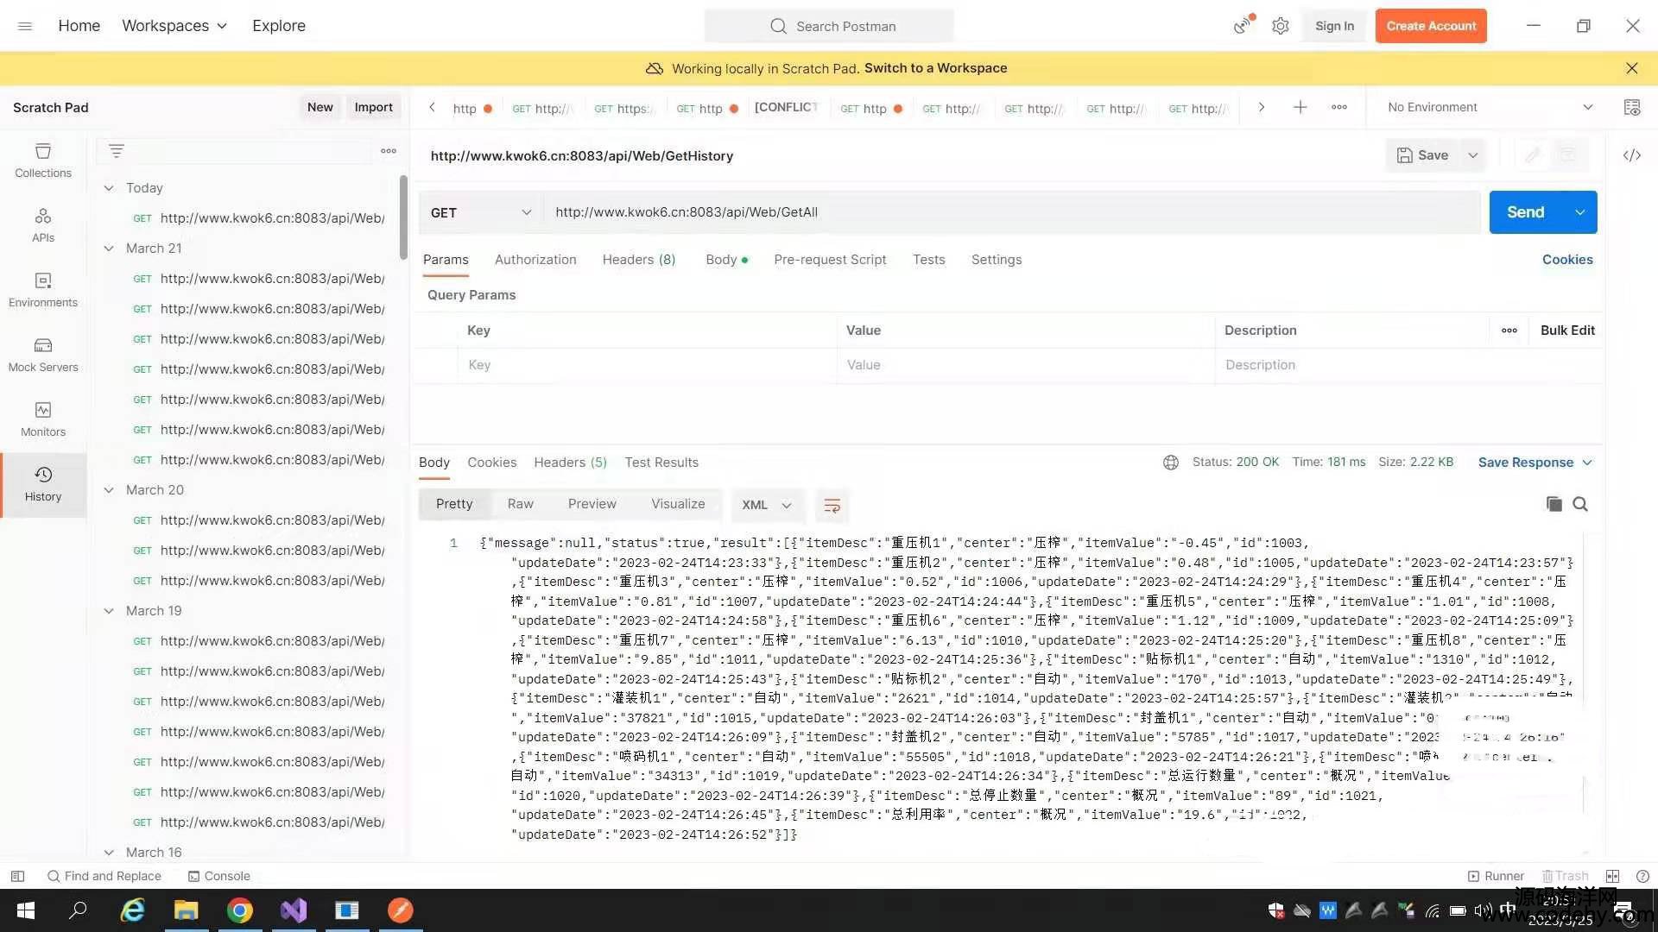Open the help icon in status bar
The height and width of the screenshot is (932, 1658).
coord(1642,876)
